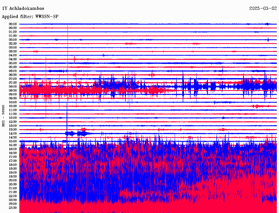Click the 14:30 time label
279x213 pixels.
click(13, 137)
